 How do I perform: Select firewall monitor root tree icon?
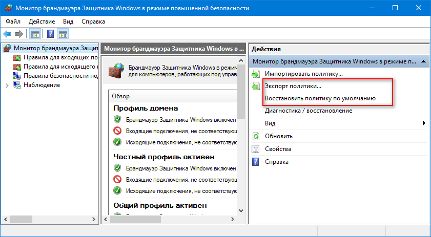tap(7, 48)
